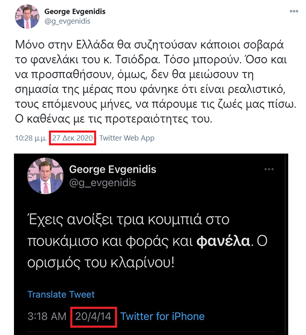Open George Evgenidis profile from the top tweet name
The width and height of the screenshot is (306, 335).
(x=75, y=12)
